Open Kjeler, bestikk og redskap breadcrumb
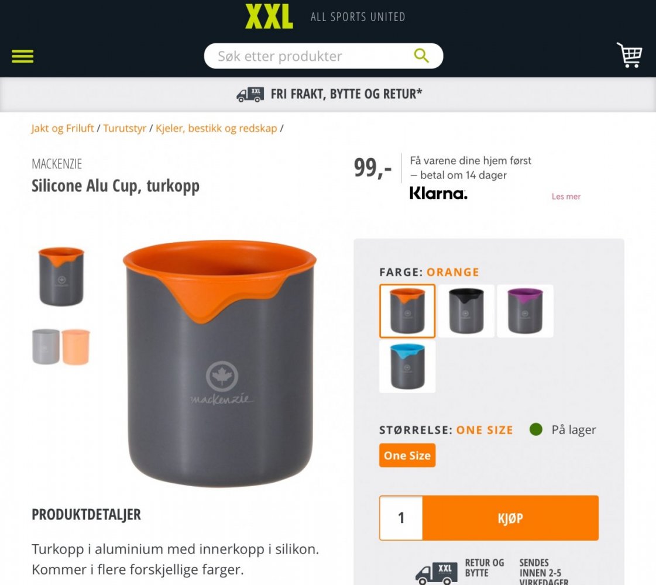Screen dimensions: 656x585 217,128
